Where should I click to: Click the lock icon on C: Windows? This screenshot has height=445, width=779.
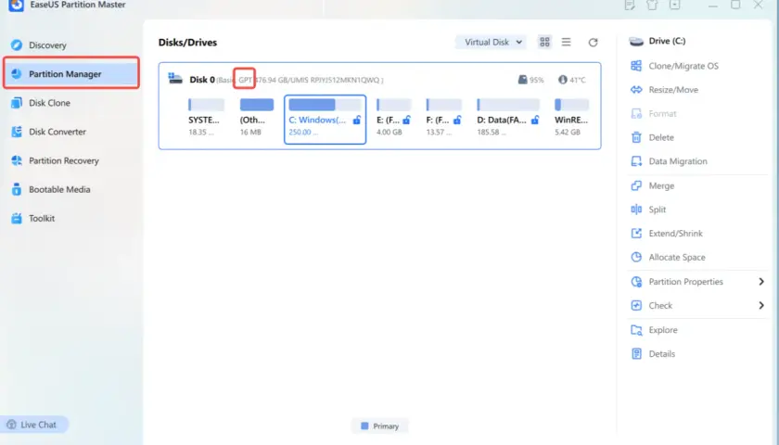click(x=357, y=120)
